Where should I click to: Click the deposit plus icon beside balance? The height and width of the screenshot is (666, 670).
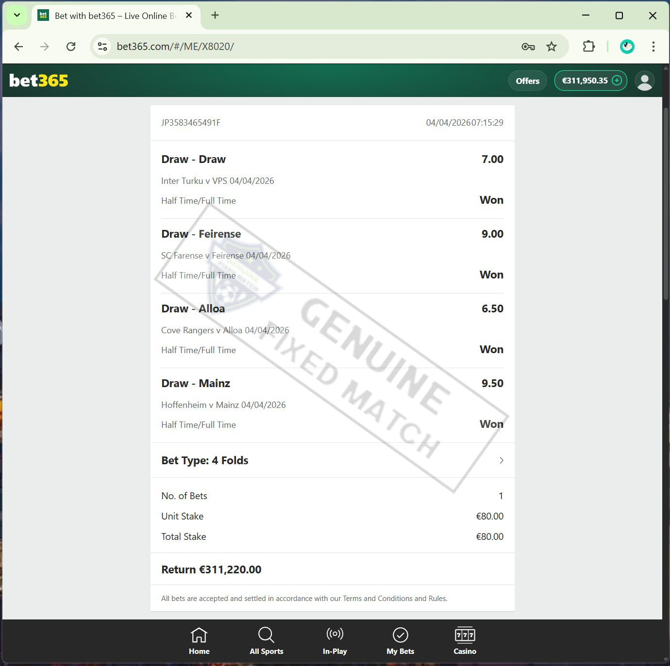click(x=617, y=81)
